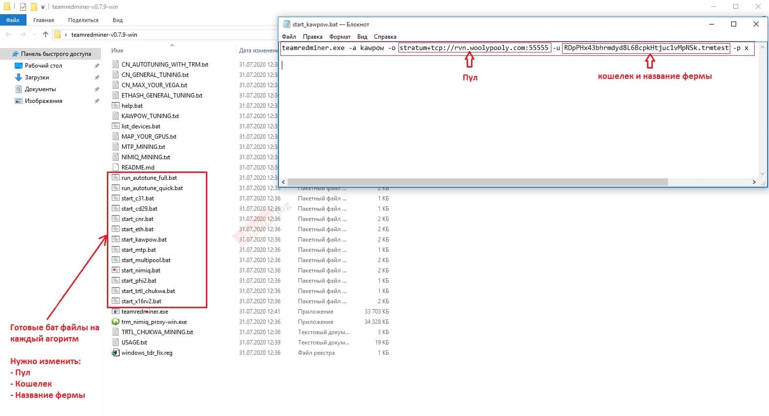The height and width of the screenshot is (416, 769).
Task: Click the trm_nimiq_proxy-win.exe icon
Action: point(116,322)
